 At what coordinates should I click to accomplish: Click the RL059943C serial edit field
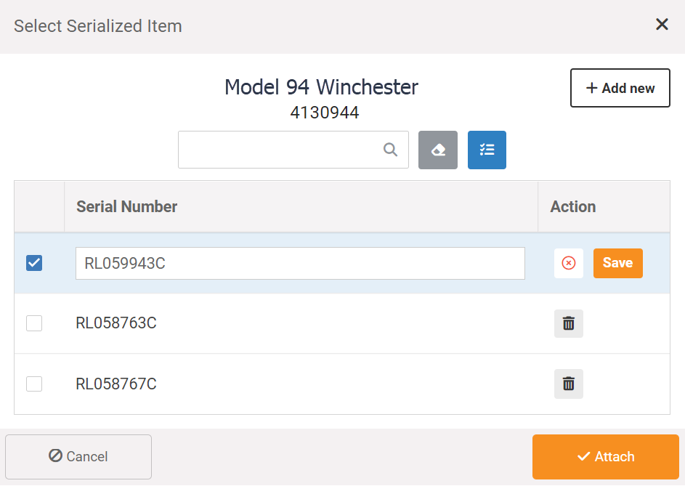[x=300, y=264]
